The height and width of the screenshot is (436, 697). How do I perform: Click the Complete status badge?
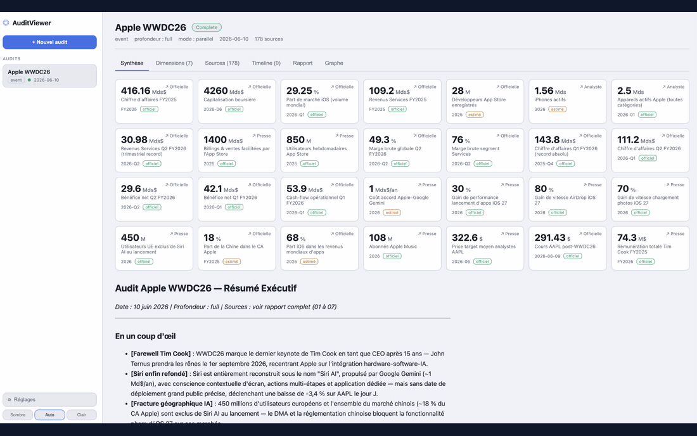pos(207,27)
